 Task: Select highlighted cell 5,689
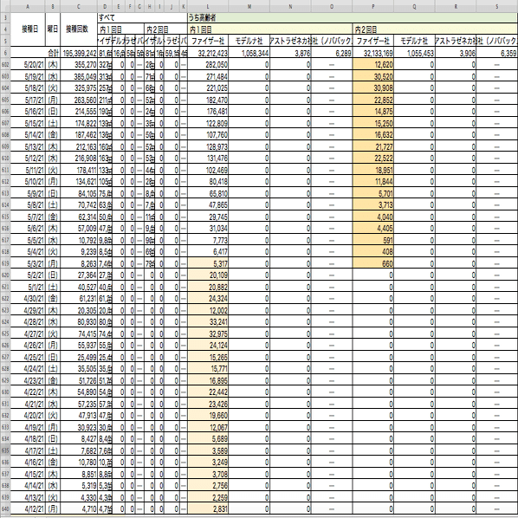pyautogui.click(x=208, y=439)
